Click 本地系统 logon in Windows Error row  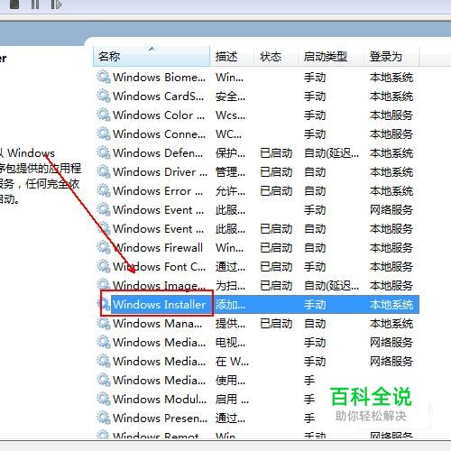point(391,190)
